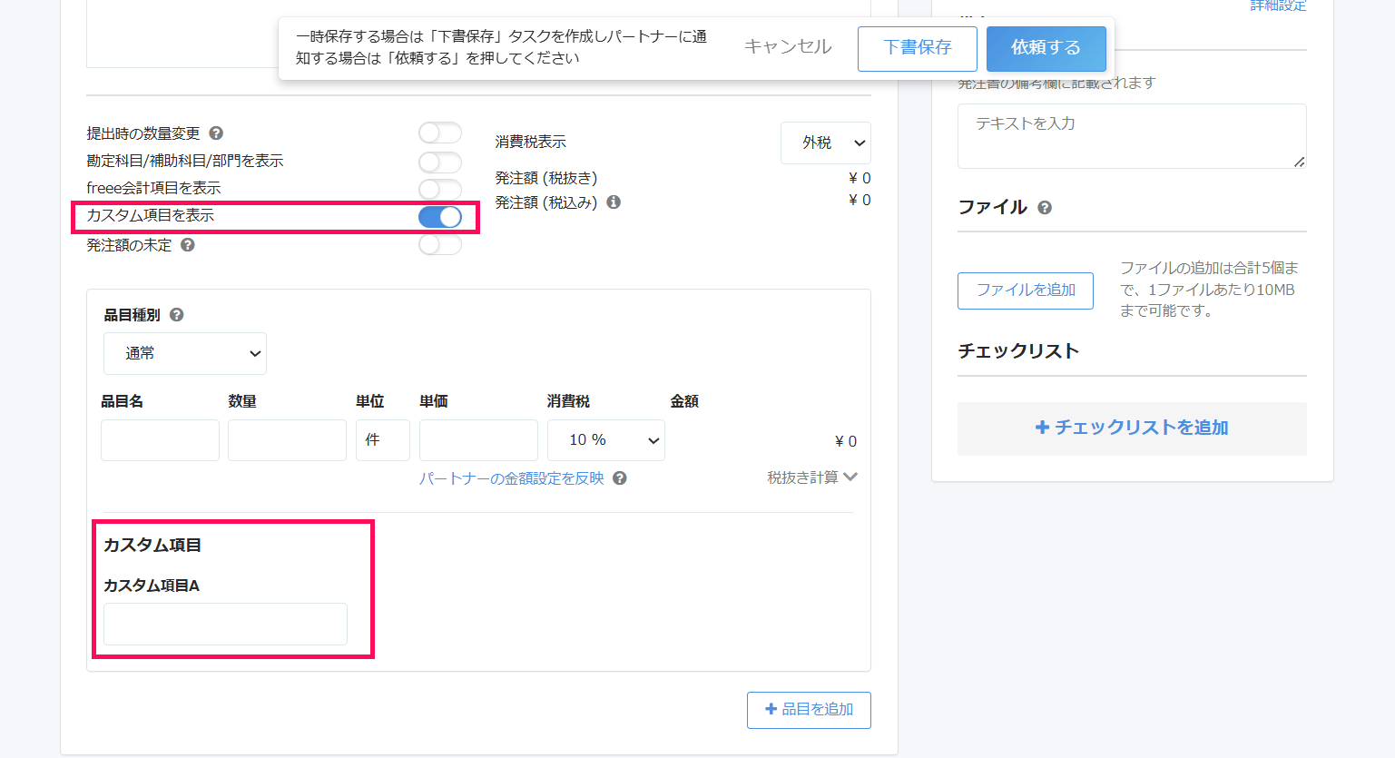The width and height of the screenshot is (1395, 758).
Task: Open help icon next to 発注額の未定
Action: pos(188,245)
